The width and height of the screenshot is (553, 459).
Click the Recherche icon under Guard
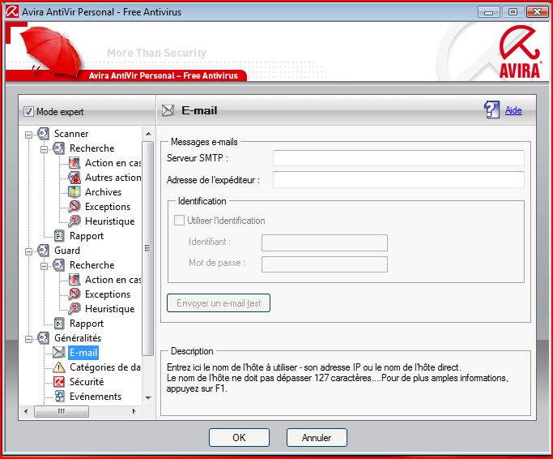58,265
